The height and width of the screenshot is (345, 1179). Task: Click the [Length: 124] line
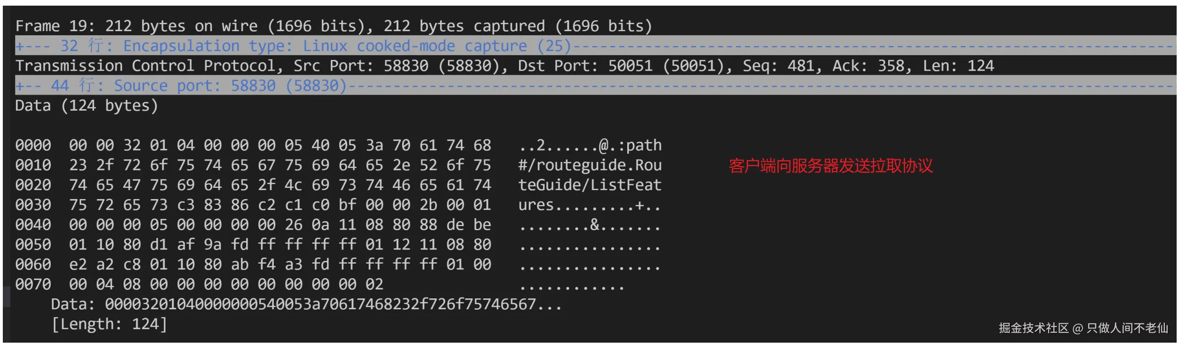[109, 324]
